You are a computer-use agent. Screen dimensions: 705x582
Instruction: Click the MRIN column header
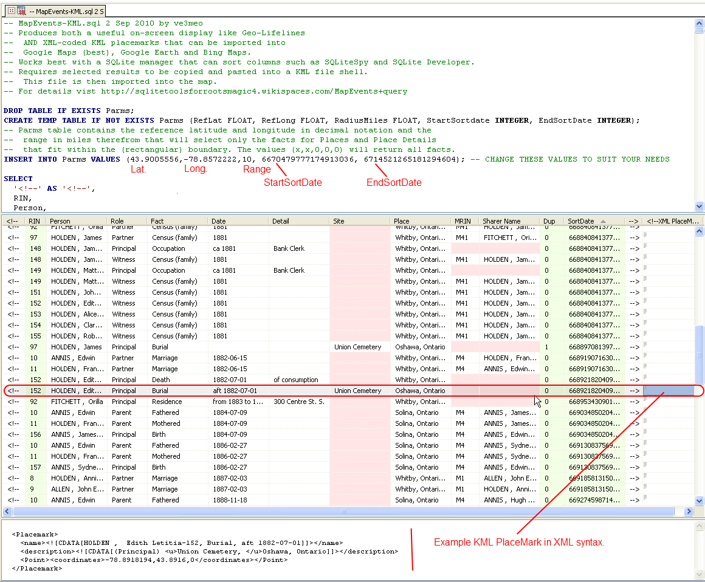coord(464,221)
